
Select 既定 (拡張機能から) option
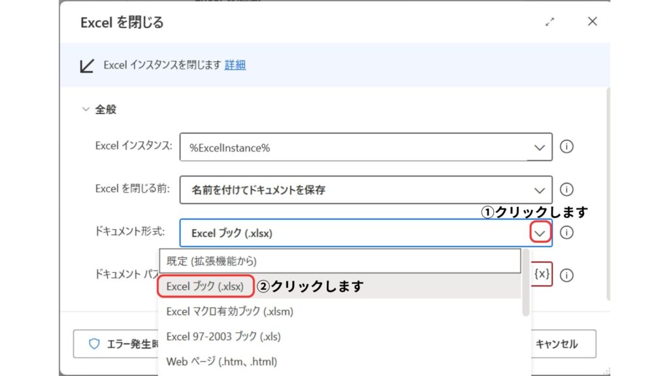[340, 261]
